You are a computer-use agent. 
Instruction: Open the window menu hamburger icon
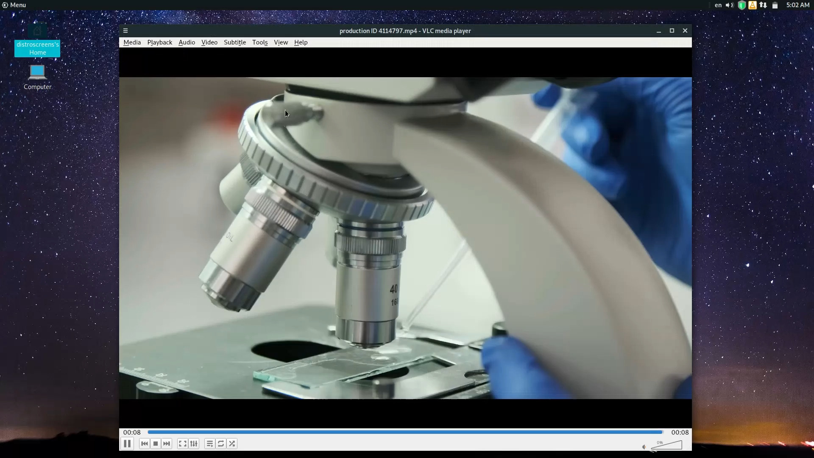point(125,31)
